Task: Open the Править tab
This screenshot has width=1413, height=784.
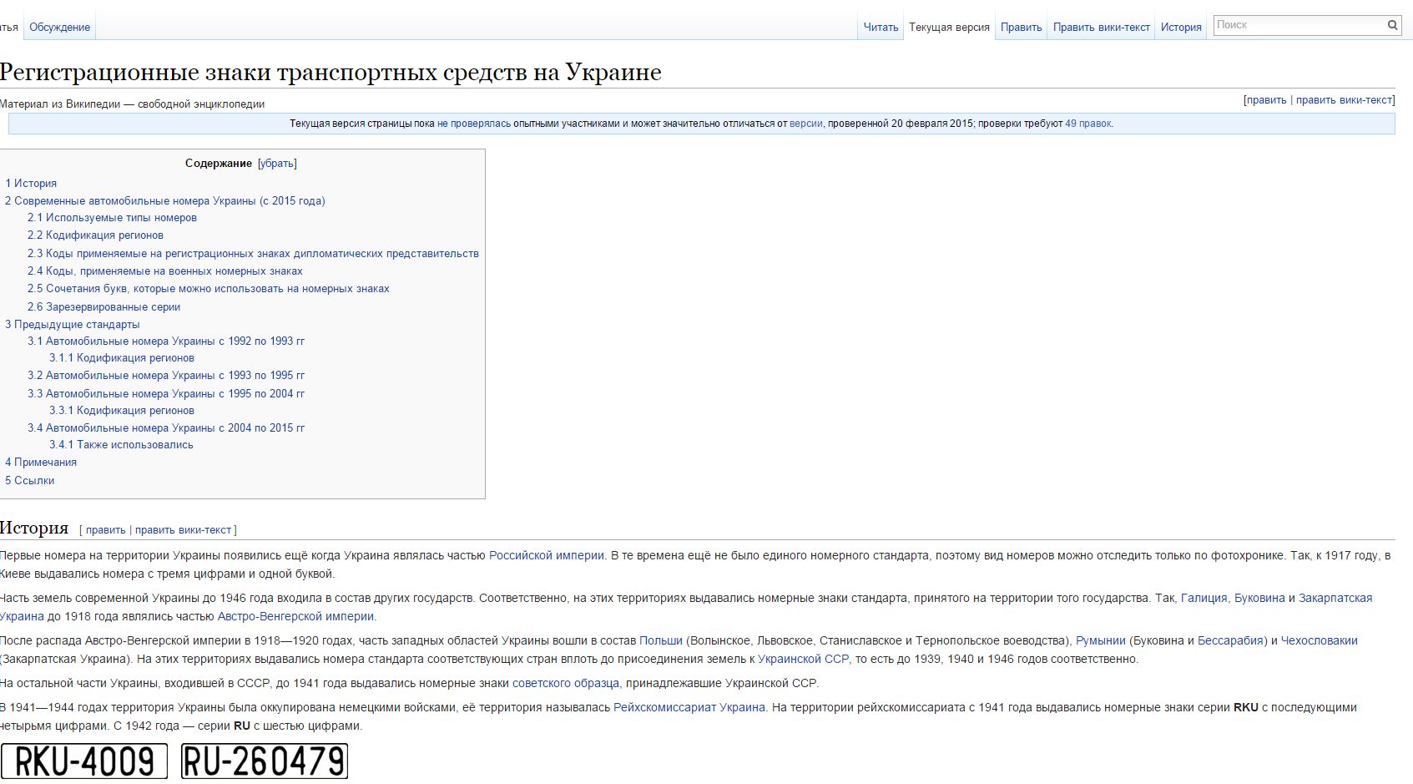Action: [x=1021, y=28]
